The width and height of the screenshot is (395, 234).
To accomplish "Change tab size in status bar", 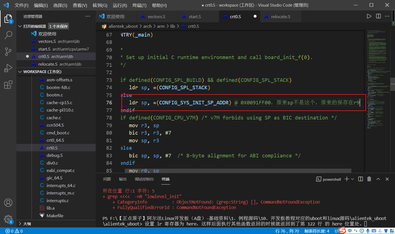I will [x=317, y=231].
